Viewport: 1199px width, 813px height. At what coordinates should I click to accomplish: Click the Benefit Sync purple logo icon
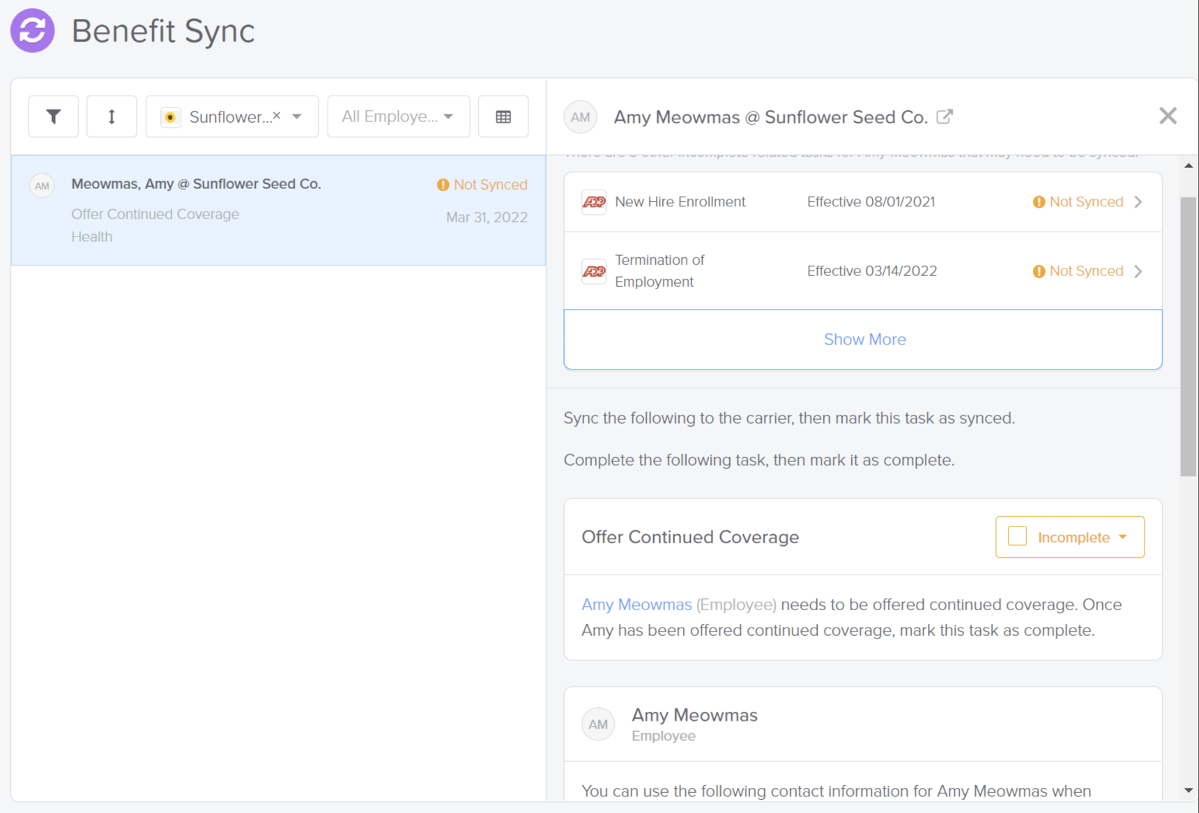[x=32, y=31]
